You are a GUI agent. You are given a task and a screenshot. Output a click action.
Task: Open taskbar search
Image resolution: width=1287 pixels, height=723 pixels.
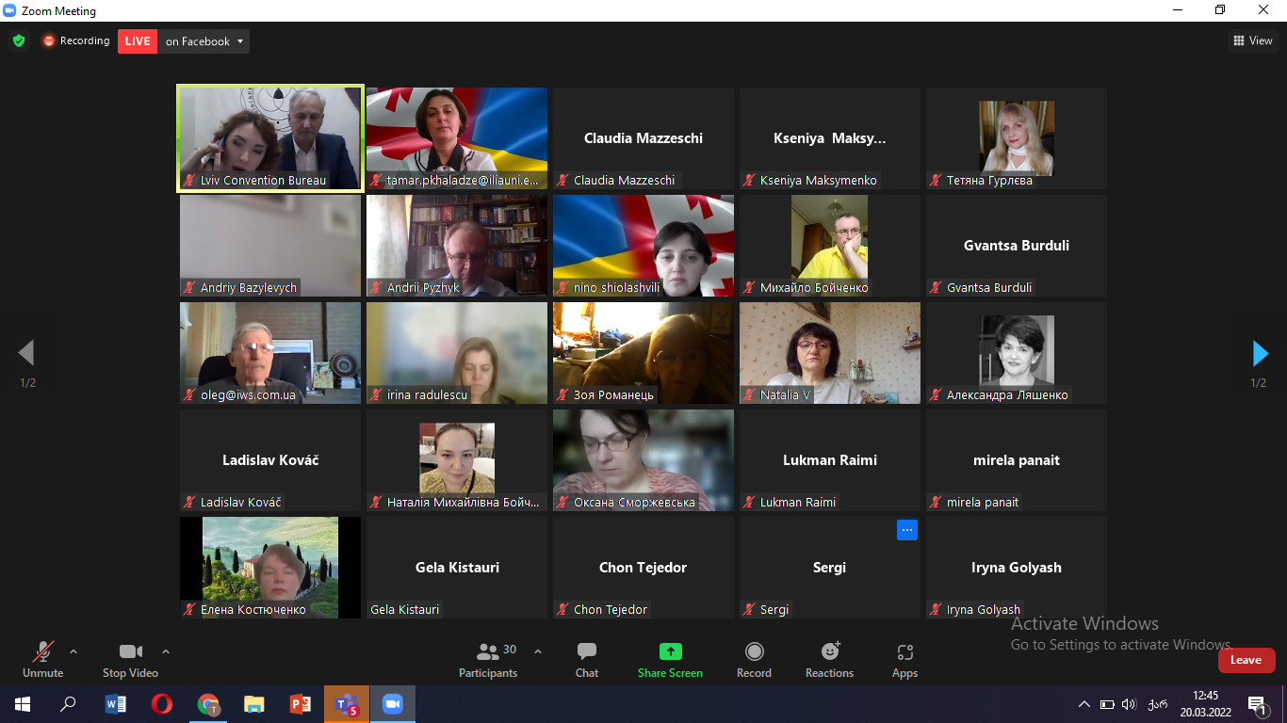[69, 704]
